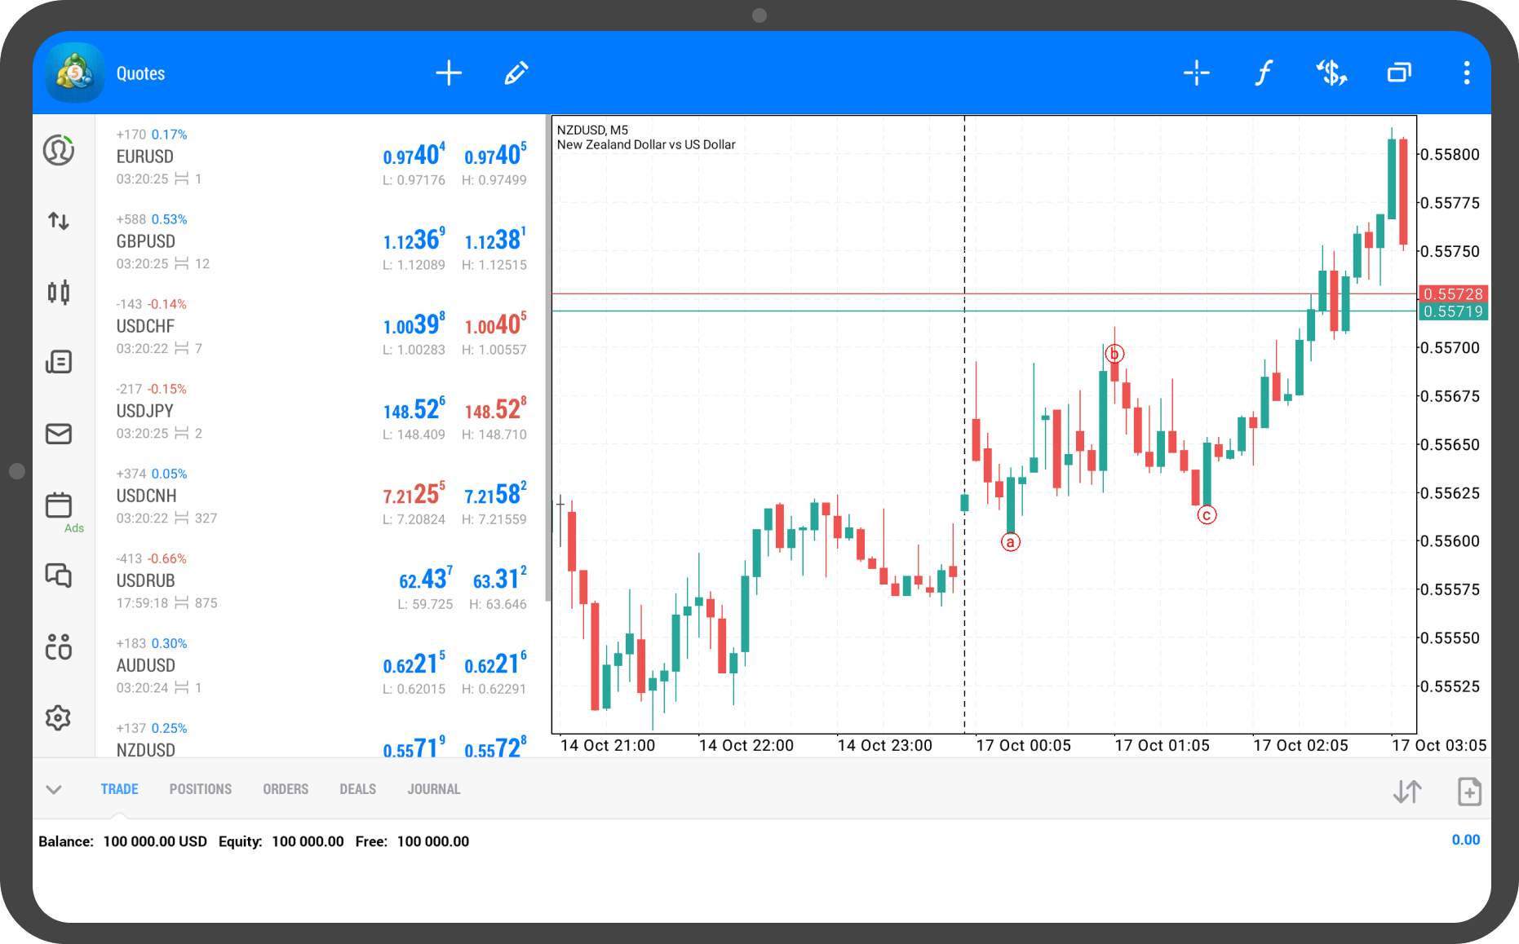Click the wave marker labeled b on chart
Viewport: 1519px width, 944px height.
[1114, 354]
